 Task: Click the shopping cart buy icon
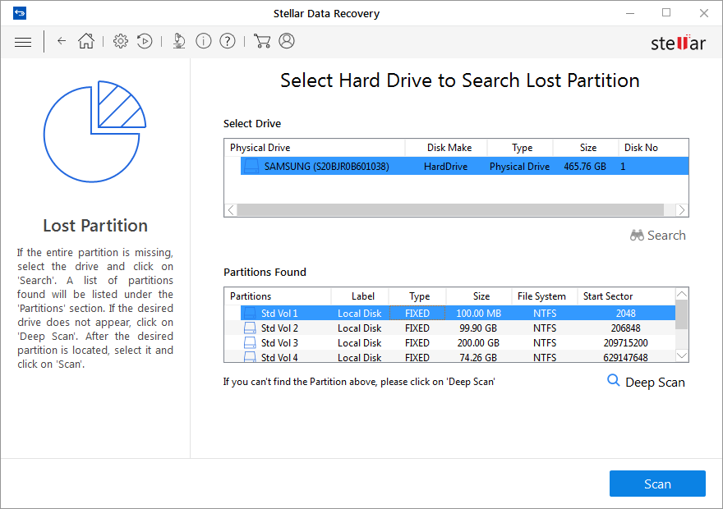pos(262,41)
